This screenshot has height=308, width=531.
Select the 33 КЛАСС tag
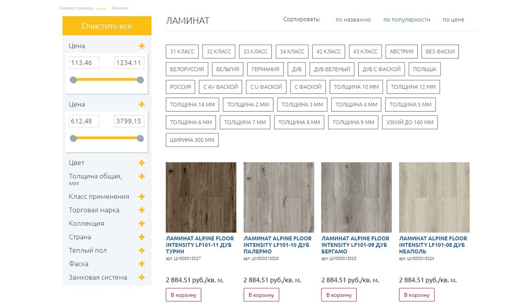pos(256,51)
